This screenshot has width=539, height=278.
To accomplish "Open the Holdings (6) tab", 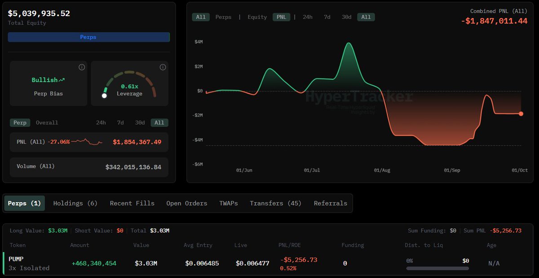I will pos(75,203).
